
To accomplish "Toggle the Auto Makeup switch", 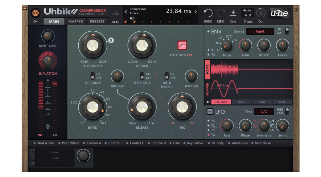I will 167,76.
